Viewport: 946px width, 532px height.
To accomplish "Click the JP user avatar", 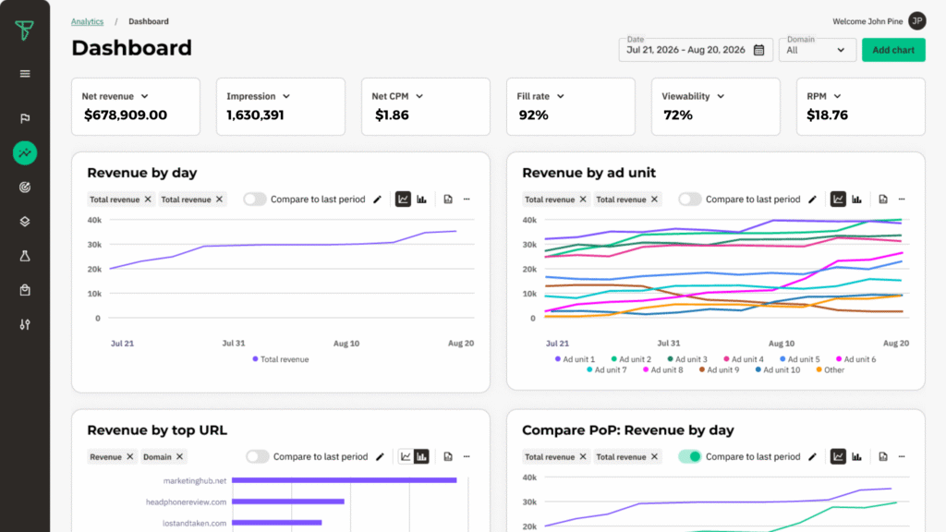I will pyautogui.click(x=916, y=21).
